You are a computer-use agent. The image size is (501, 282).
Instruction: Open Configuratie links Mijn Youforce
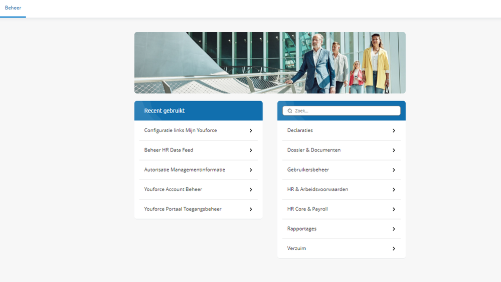pyautogui.click(x=199, y=130)
